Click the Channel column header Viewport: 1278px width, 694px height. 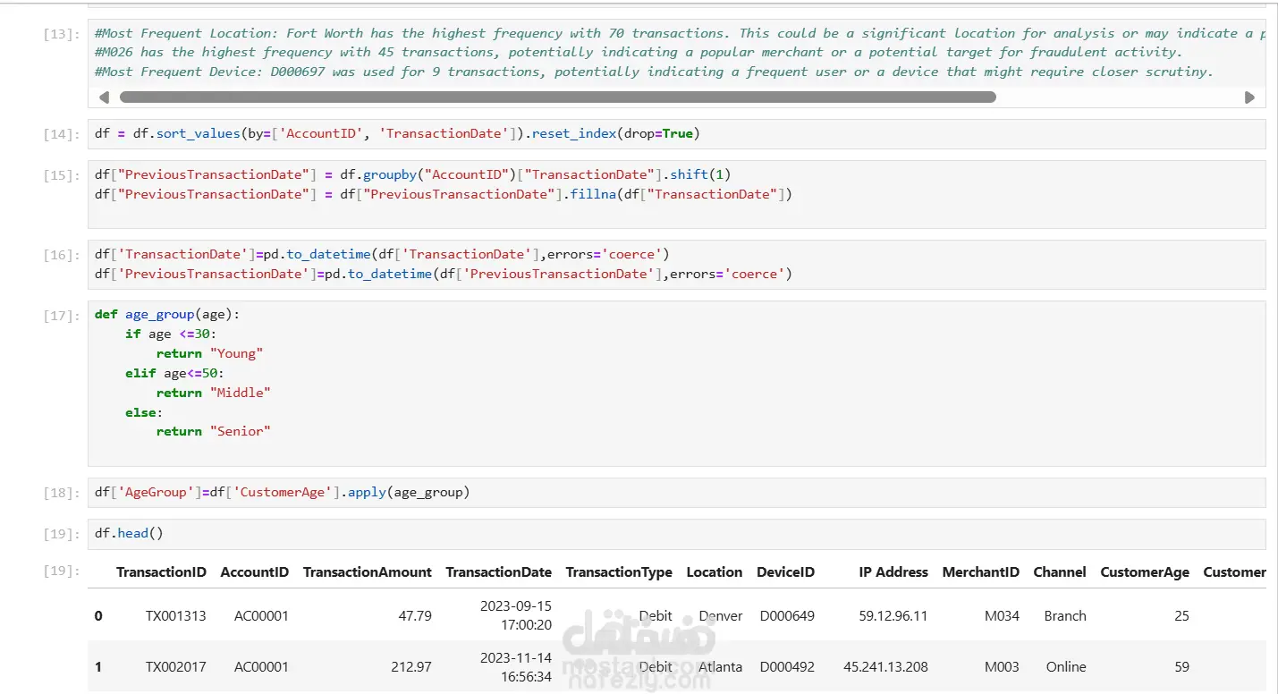pyautogui.click(x=1059, y=572)
